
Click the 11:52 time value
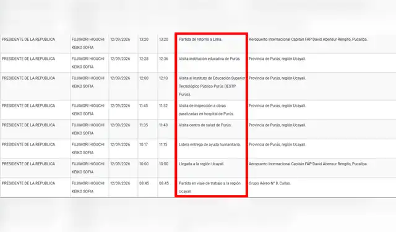(163, 106)
